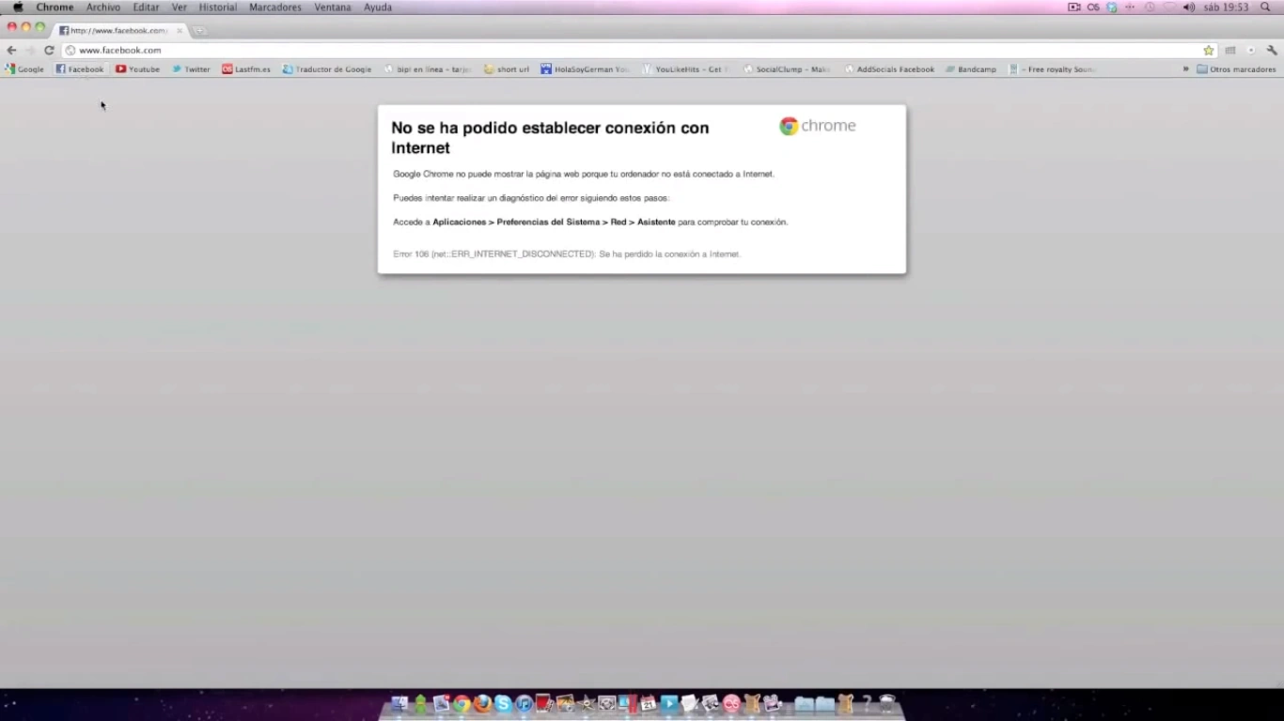Open the Archivo menu
Screen dimensions: 1284x721
103,7
